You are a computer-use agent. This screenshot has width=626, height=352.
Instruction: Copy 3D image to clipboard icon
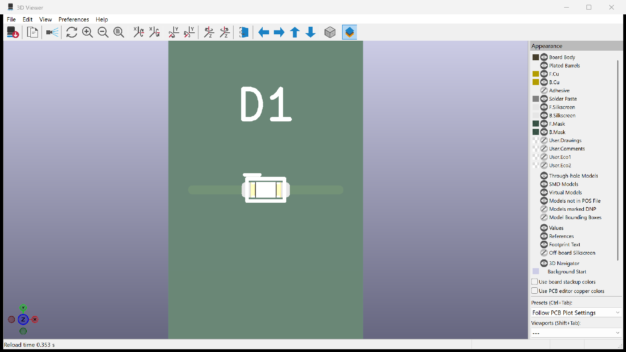[32, 32]
